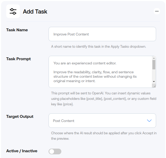Click the Target Output description text
The image size is (166, 158).
click(104, 136)
